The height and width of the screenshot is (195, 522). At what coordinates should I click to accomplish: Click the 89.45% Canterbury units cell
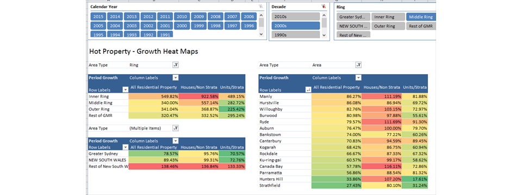click(x=415, y=141)
